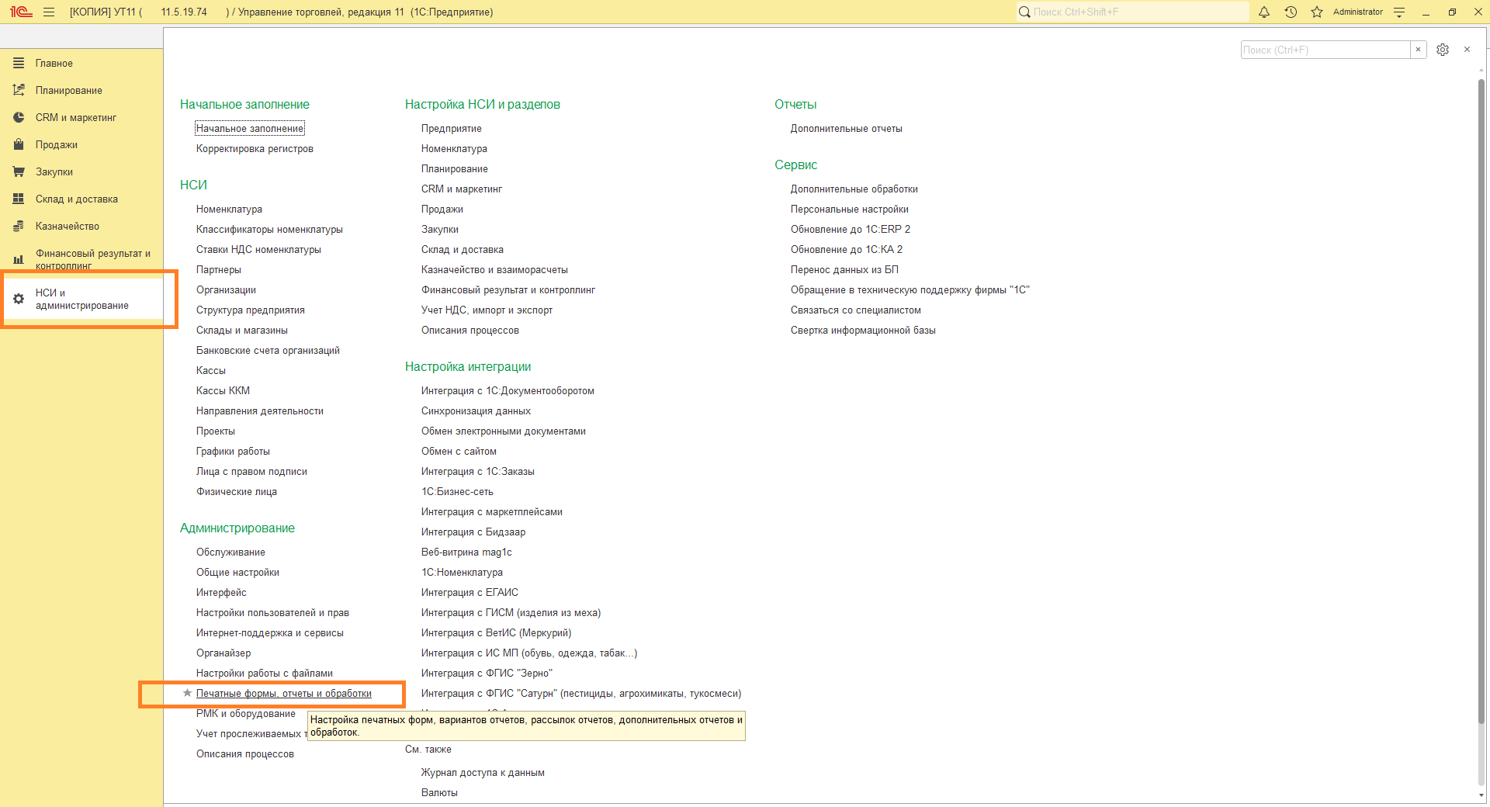Screen dimensions: 1490x807
Task: Open Физические лица list
Action: pyautogui.click(x=237, y=491)
